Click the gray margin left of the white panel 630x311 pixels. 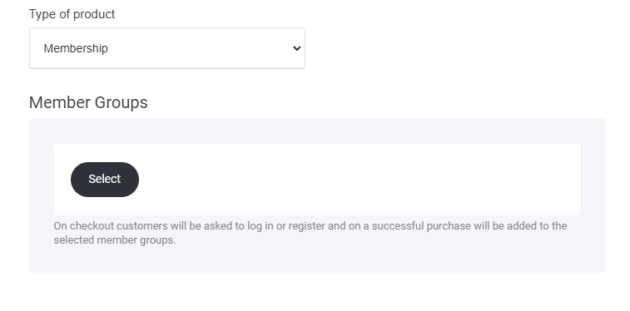point(42,180)
